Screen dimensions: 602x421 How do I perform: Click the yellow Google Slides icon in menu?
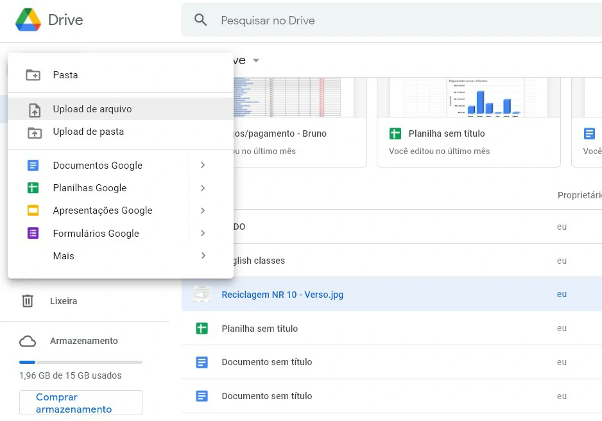[33, 210]
